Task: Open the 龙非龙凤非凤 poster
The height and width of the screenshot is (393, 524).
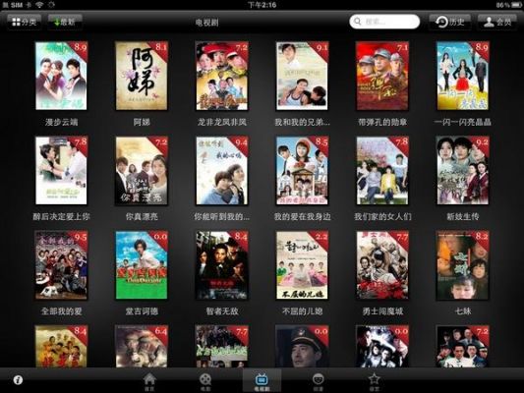Action: [222, 76]
